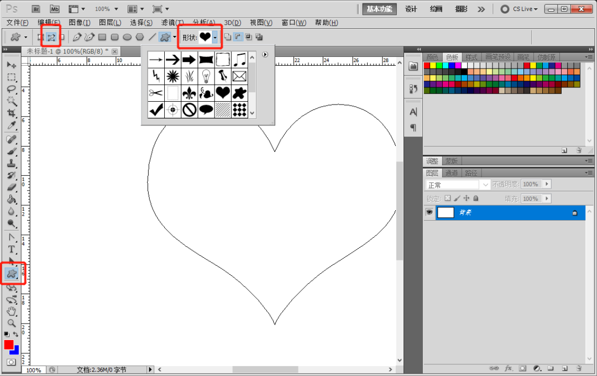Open the 图像(I) menu
Image resolution: width=597 pixels, height=376 pixels.
tap(80, 23)
